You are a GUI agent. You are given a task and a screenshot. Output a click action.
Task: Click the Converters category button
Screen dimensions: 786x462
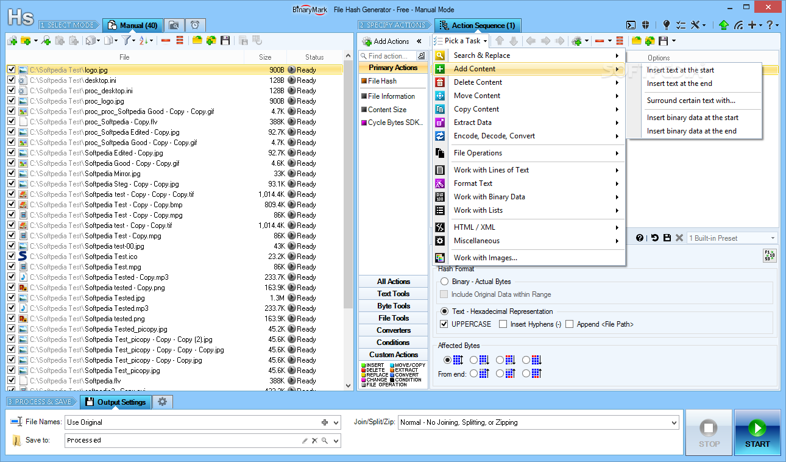[x=394, y=330]
